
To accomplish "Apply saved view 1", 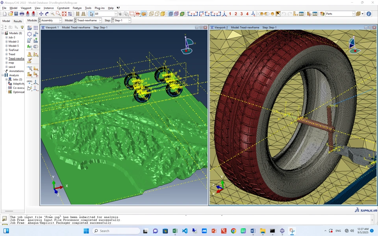I will tap(230, 14).
